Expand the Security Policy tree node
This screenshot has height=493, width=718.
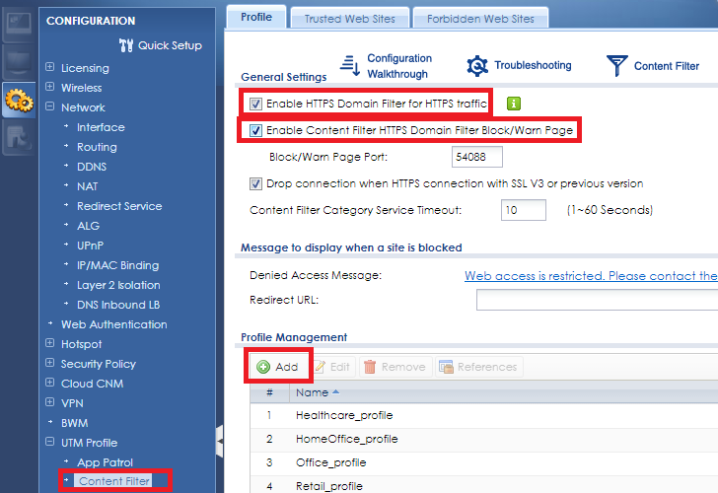coord(51,364)
